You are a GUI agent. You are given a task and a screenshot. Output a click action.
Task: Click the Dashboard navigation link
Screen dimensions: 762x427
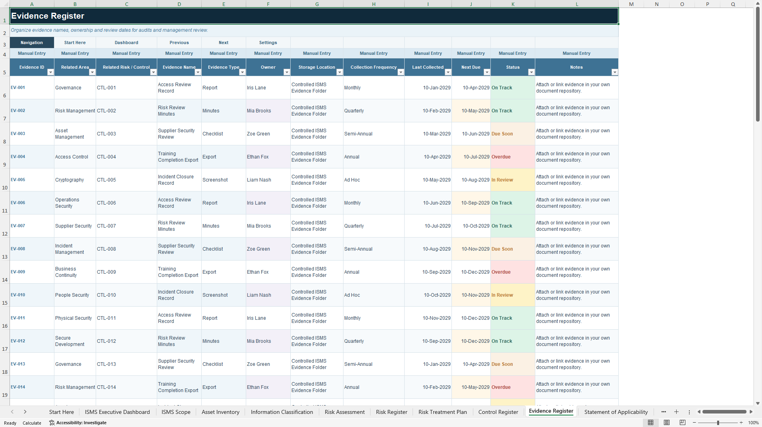coord(127,43)
